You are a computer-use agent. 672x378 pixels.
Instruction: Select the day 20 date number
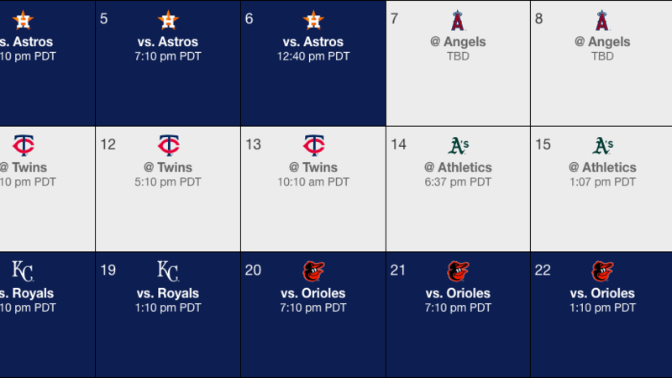click(253, 270)
